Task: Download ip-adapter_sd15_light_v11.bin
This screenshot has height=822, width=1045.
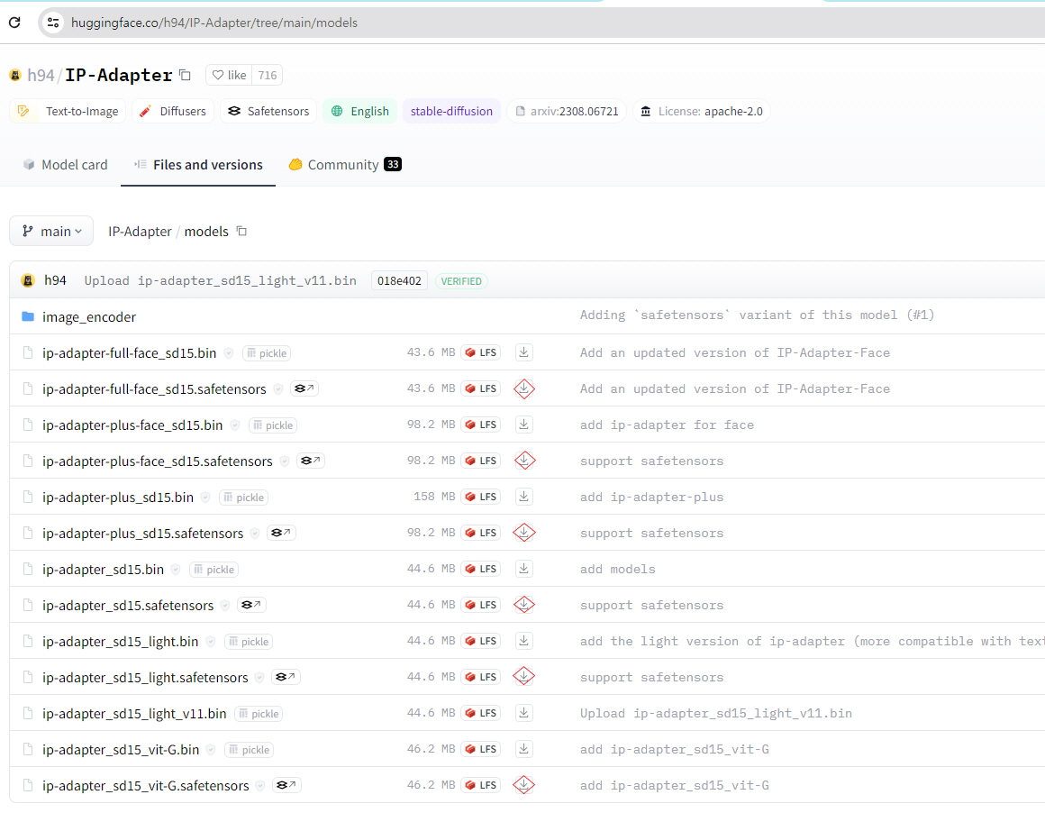Action: coord(523,713)
